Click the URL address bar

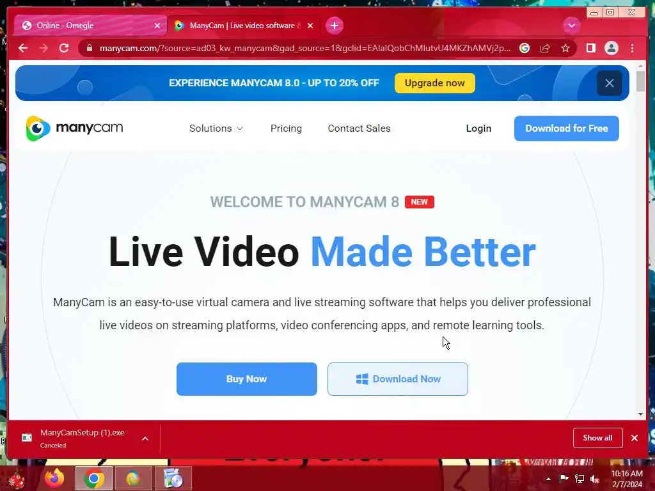coord(304,48)
